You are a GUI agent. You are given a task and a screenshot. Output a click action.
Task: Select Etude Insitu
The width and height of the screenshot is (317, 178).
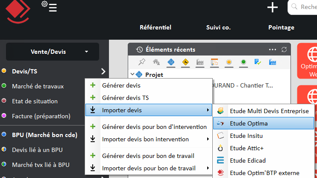[264, 136]
